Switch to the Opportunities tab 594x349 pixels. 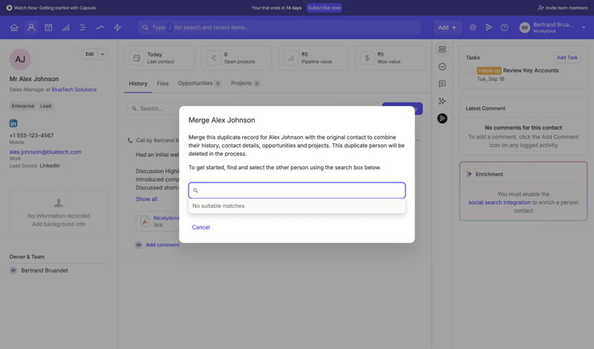point(199,83)
